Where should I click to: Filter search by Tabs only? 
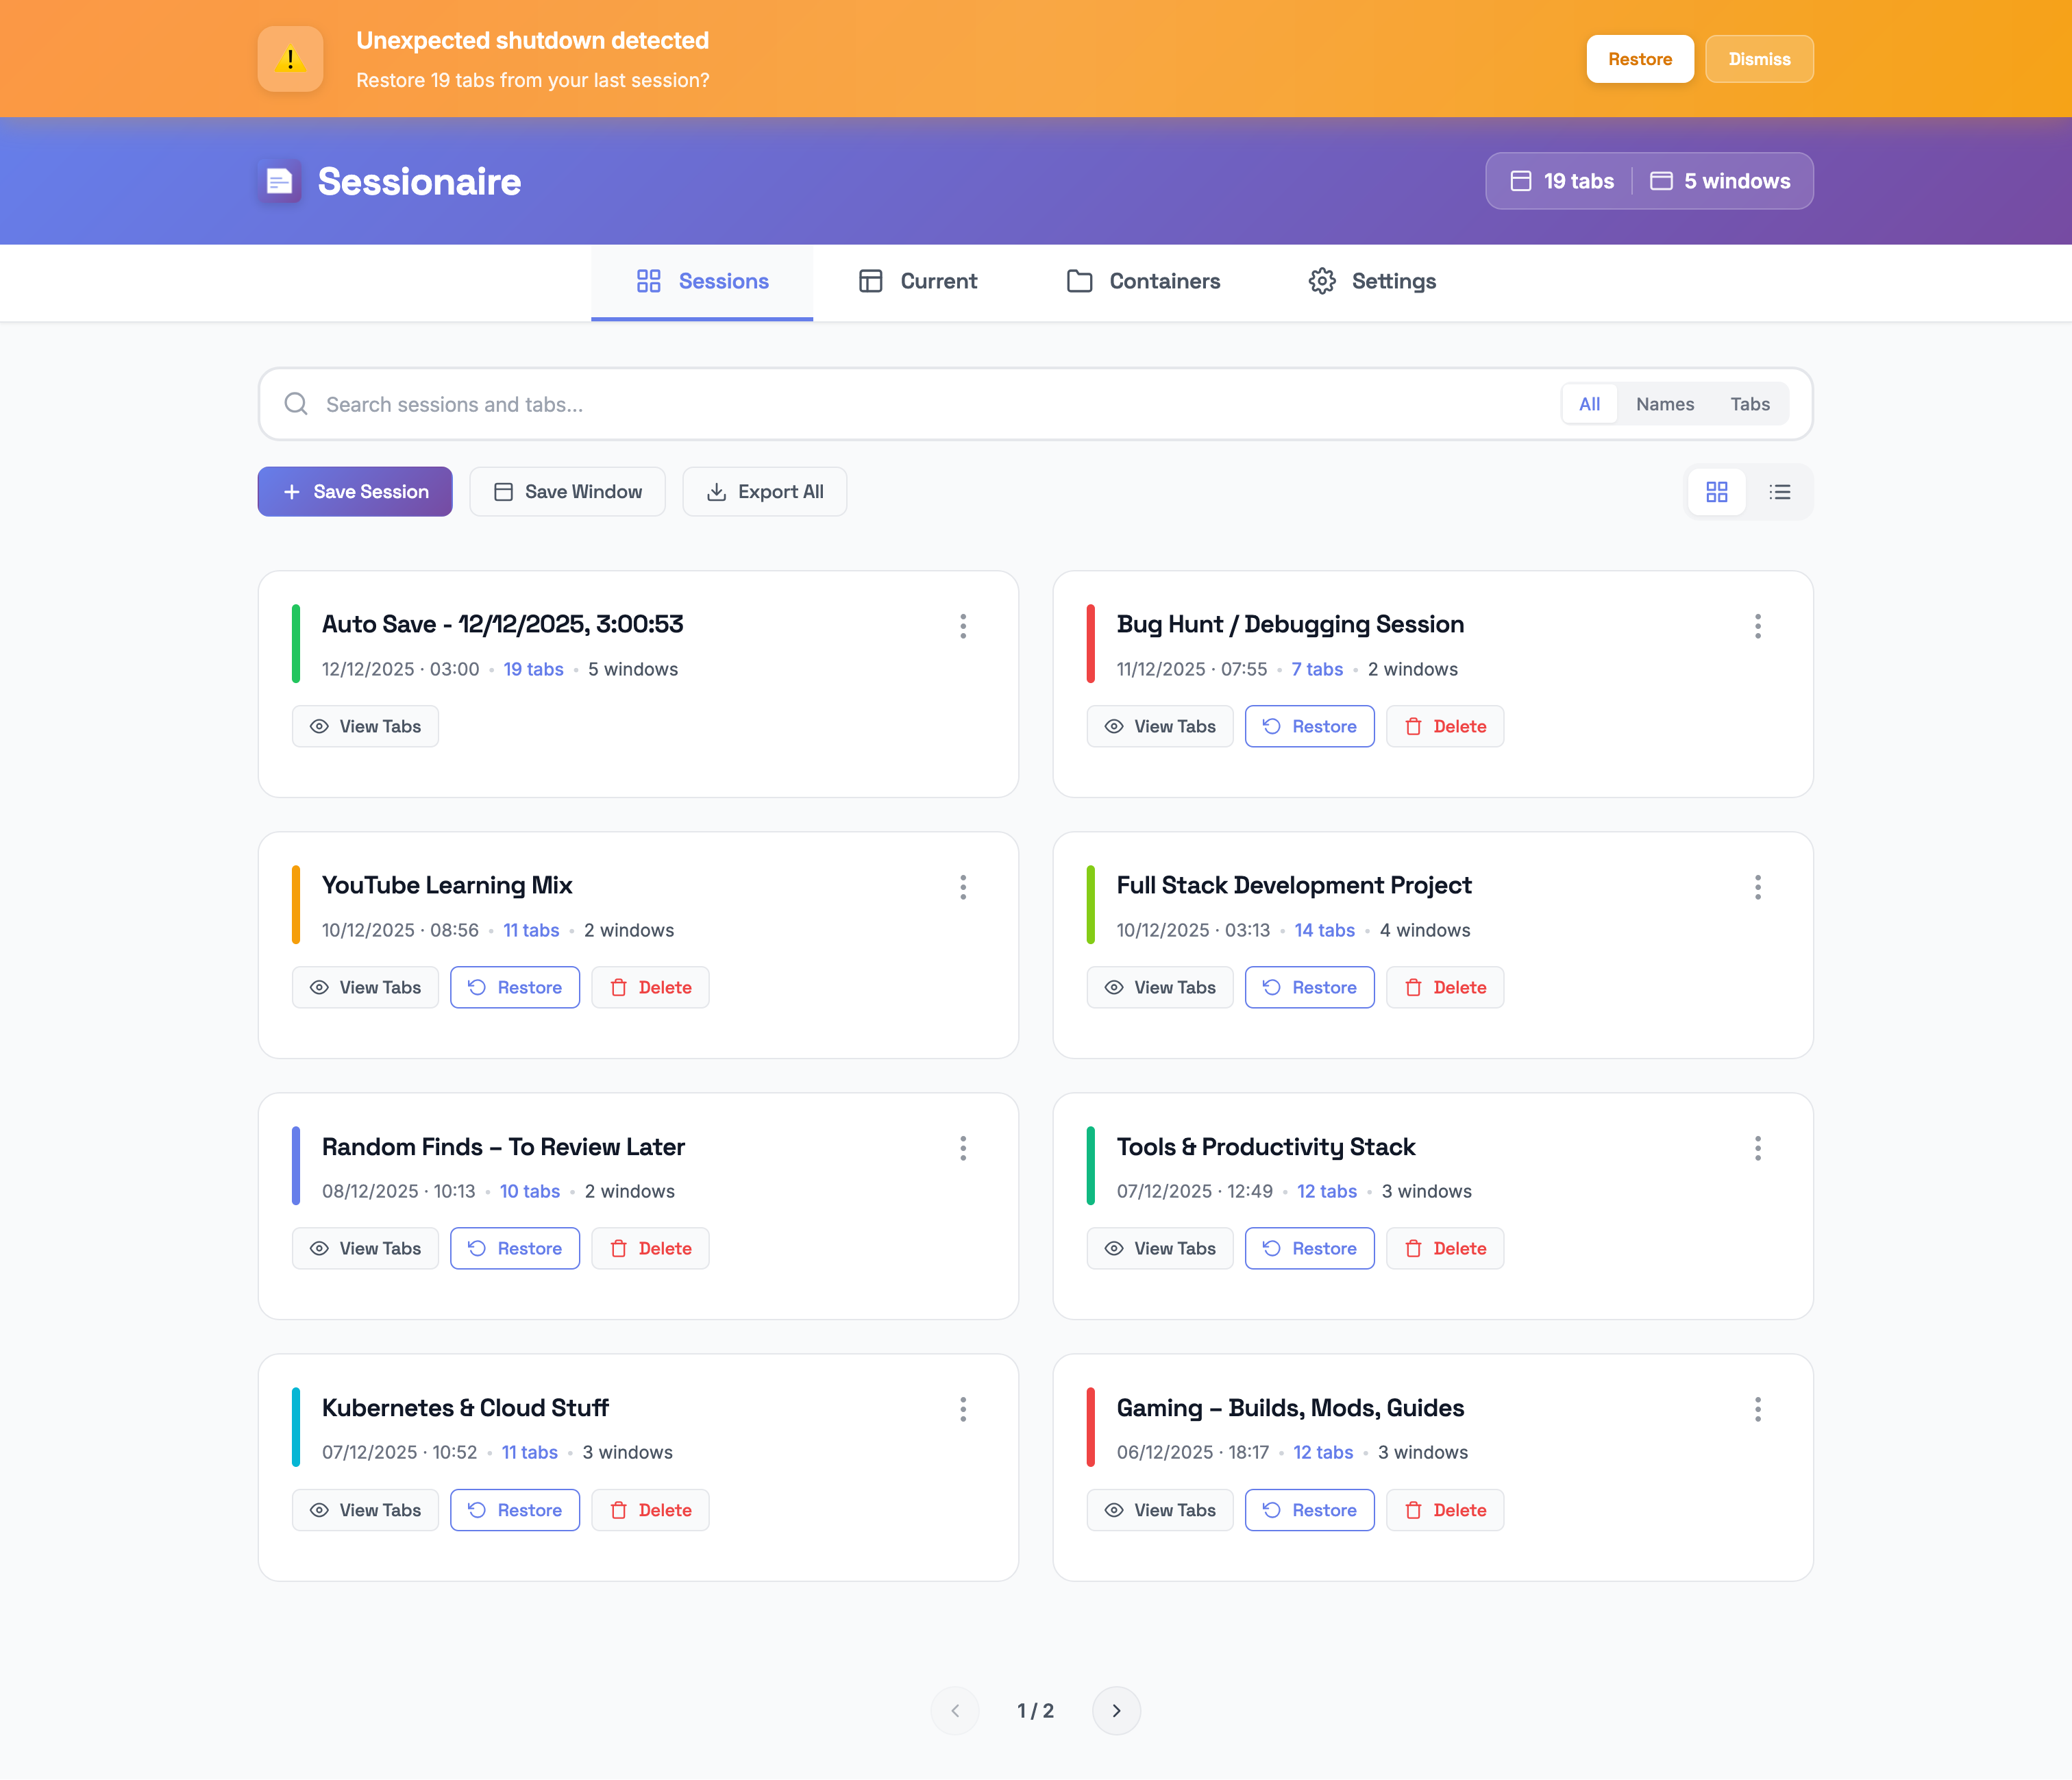[1749, 404]
